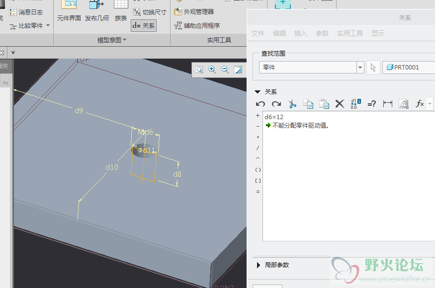Insert minus operator into relations
Image resolution: width=435 pixels, height=288 pixels.
(258, 126)
